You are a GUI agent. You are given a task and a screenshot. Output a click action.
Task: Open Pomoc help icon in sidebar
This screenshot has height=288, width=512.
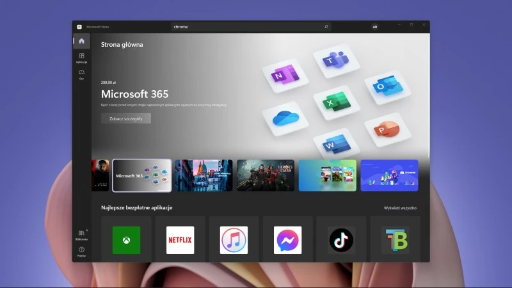tap(82, 252)
